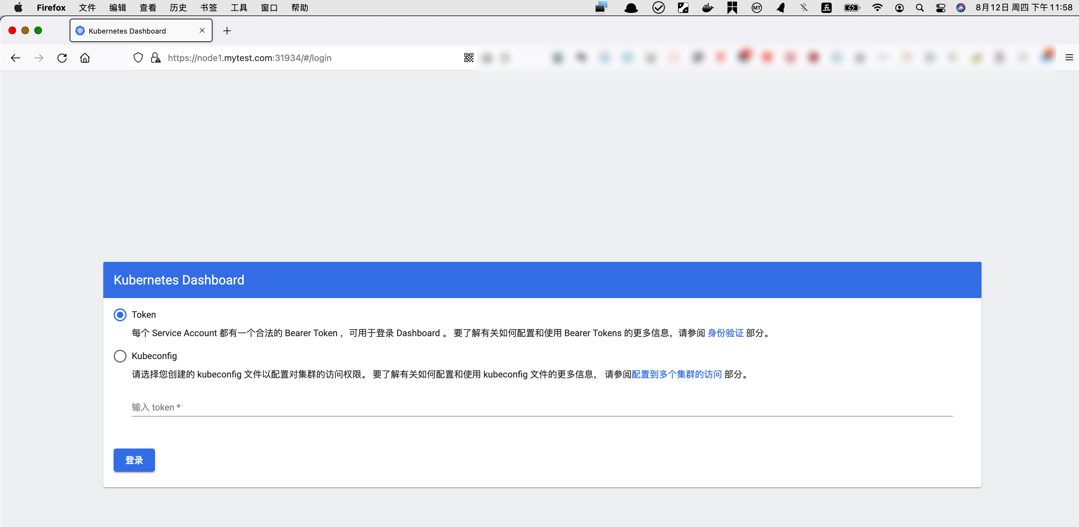1079x527 pixels.
Task: Open the 窗口 menu
Action: coord(269,7)
